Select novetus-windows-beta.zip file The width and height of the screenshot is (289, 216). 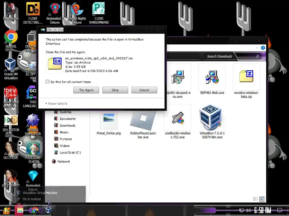[246, 81]
